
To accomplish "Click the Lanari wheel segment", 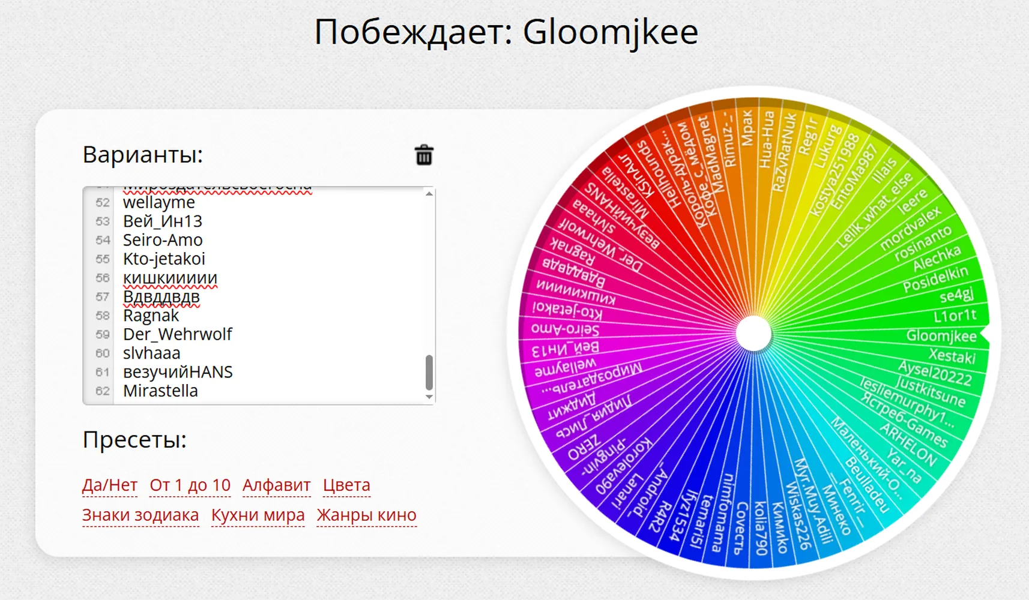I will 627,491.
